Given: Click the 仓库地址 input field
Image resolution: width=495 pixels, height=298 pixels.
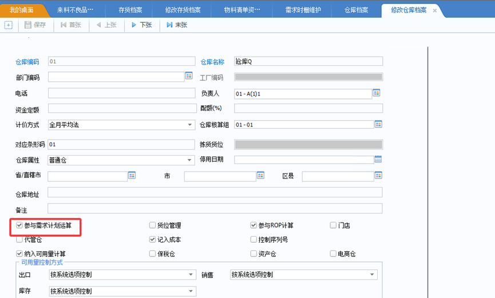Looking at the screenshot, I should click(x=215, y=192).
